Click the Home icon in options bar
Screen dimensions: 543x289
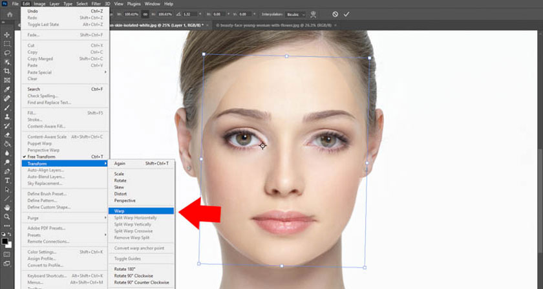click(10, 14)
